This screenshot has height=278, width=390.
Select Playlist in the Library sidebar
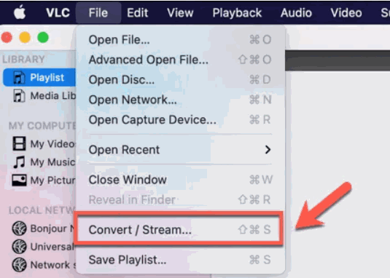point(39,77)
